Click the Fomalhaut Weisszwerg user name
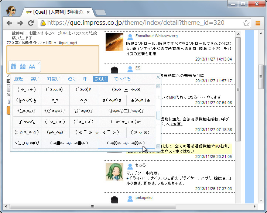 point(157,36)
